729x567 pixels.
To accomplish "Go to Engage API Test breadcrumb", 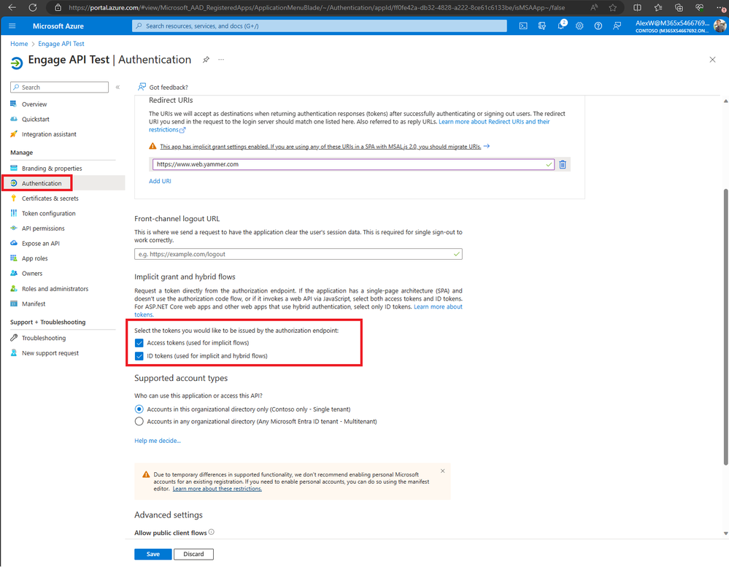I will [61, 44].
